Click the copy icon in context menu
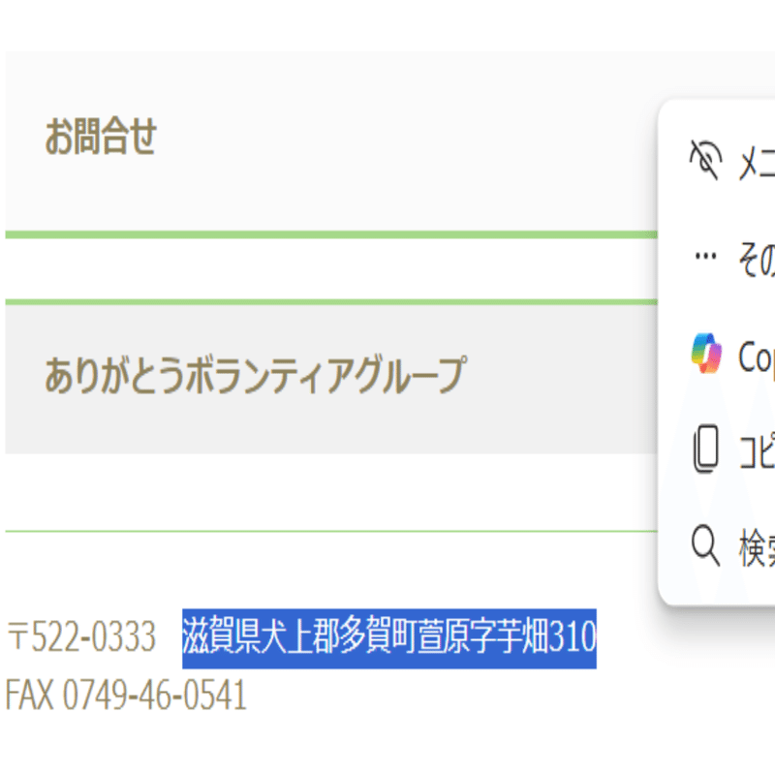 coord(706,450)
